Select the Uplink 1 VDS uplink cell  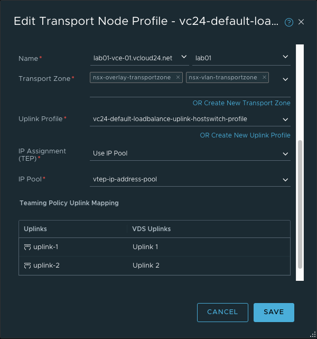(x=145, y=247)
